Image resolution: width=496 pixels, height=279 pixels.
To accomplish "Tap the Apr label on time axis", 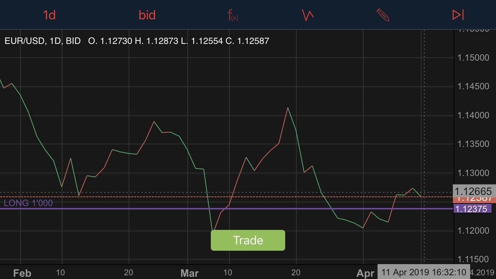I will click(365, 273).
